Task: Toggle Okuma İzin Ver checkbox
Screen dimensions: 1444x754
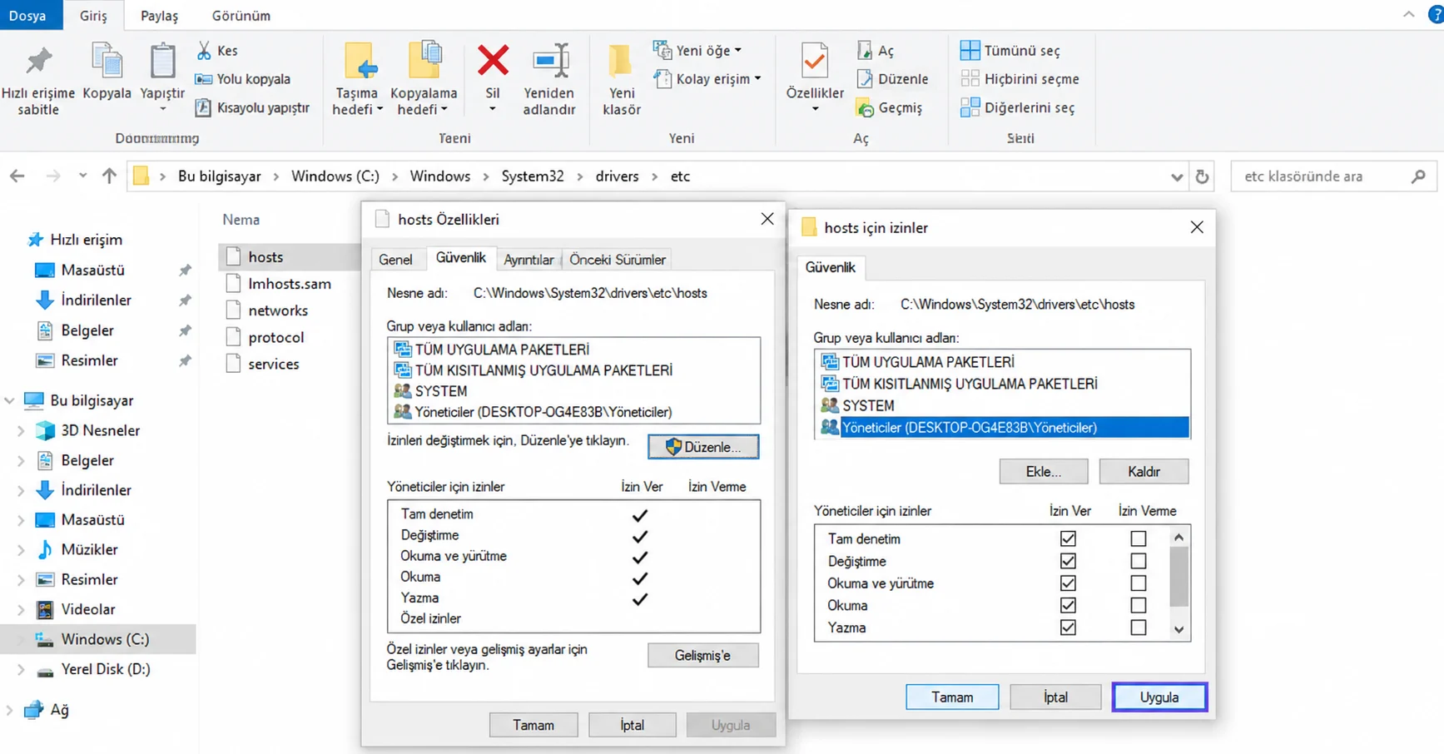Action: (x=1068, y=605)
